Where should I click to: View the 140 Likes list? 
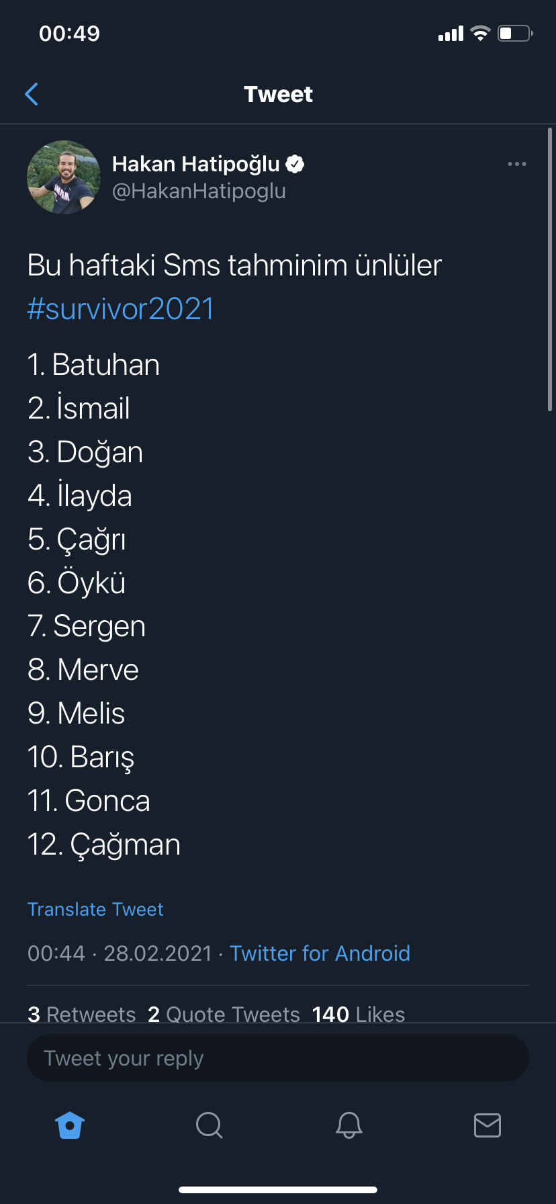pyautogui.click(x=358, y=1014)
